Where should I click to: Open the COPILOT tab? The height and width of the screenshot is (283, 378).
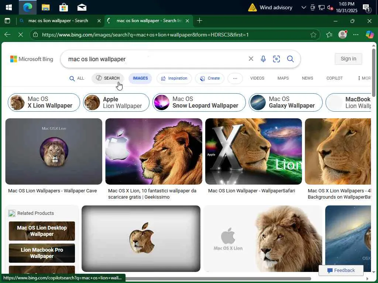[334, 78]
